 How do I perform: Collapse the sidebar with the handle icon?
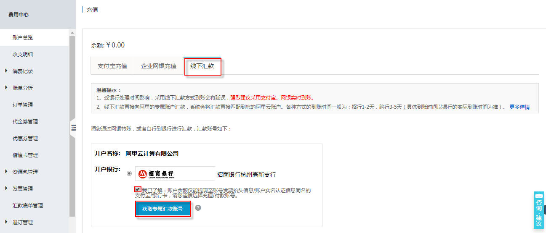(72, 128)
